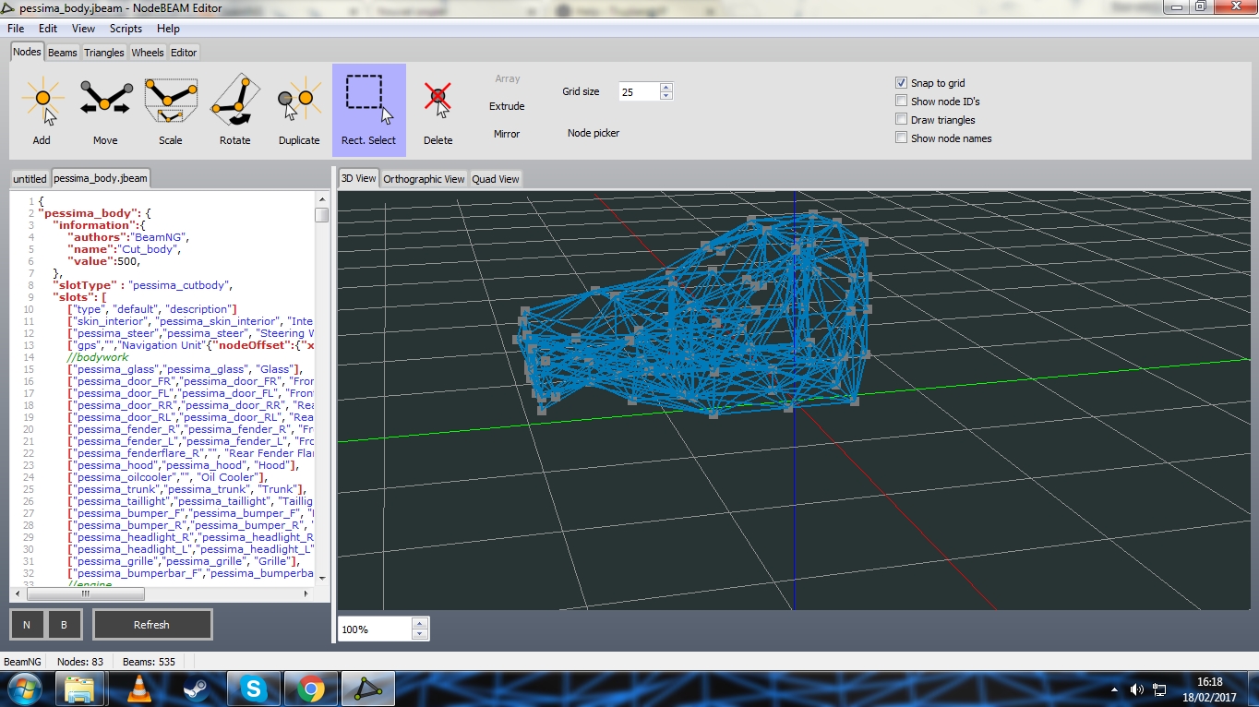The height and width of the screenshot is (707, 1259).
Task: Open the Edit menu
Action: pos(48,29)
